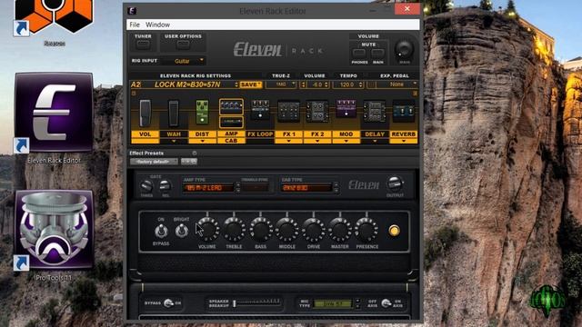582x327 pixels.
Task: Step the Amp Type selector arrows
Action: [x=238, y=188]
